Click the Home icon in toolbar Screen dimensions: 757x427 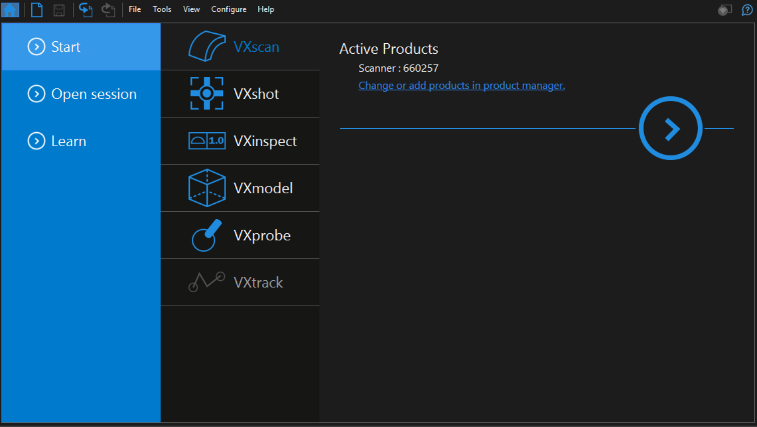click(10, 10)
